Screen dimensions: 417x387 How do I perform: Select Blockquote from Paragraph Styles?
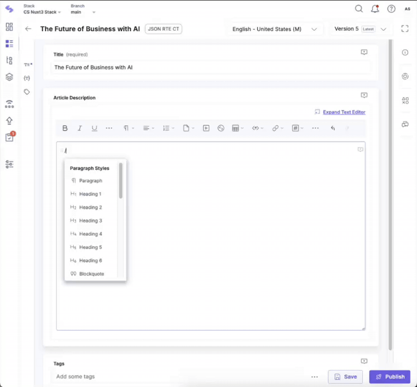91,274
